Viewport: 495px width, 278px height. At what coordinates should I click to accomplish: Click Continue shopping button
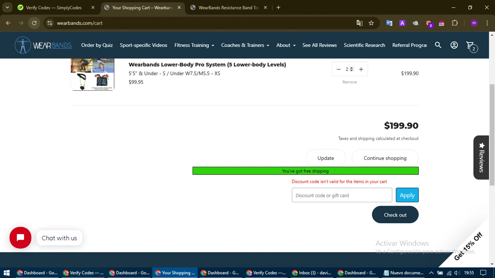(385, 158)
